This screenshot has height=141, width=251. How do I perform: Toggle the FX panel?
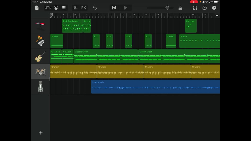[x=84, y=8]
